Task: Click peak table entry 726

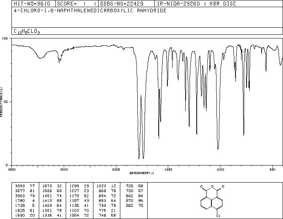Action: click(129, 186)
